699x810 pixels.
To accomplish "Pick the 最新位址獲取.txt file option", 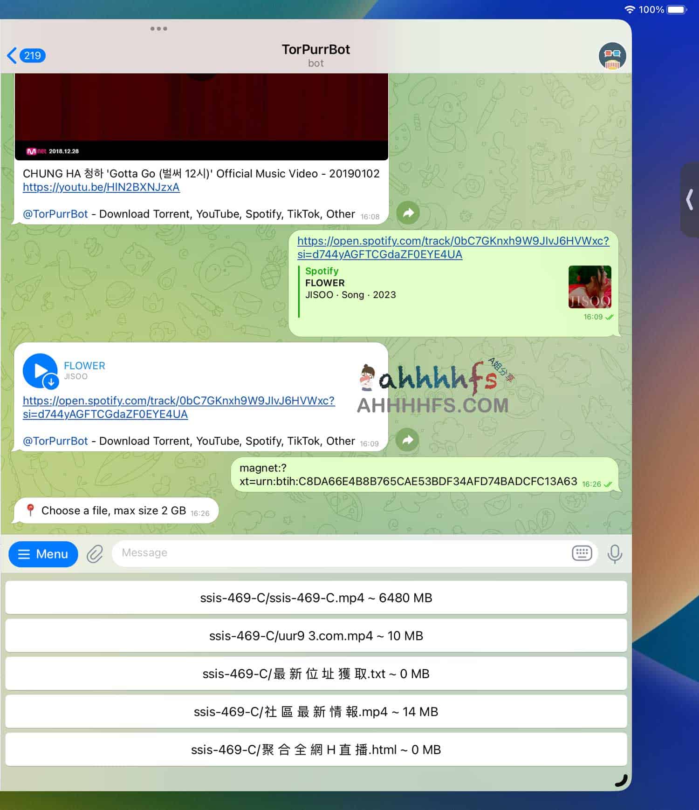I will pos(316,674).
